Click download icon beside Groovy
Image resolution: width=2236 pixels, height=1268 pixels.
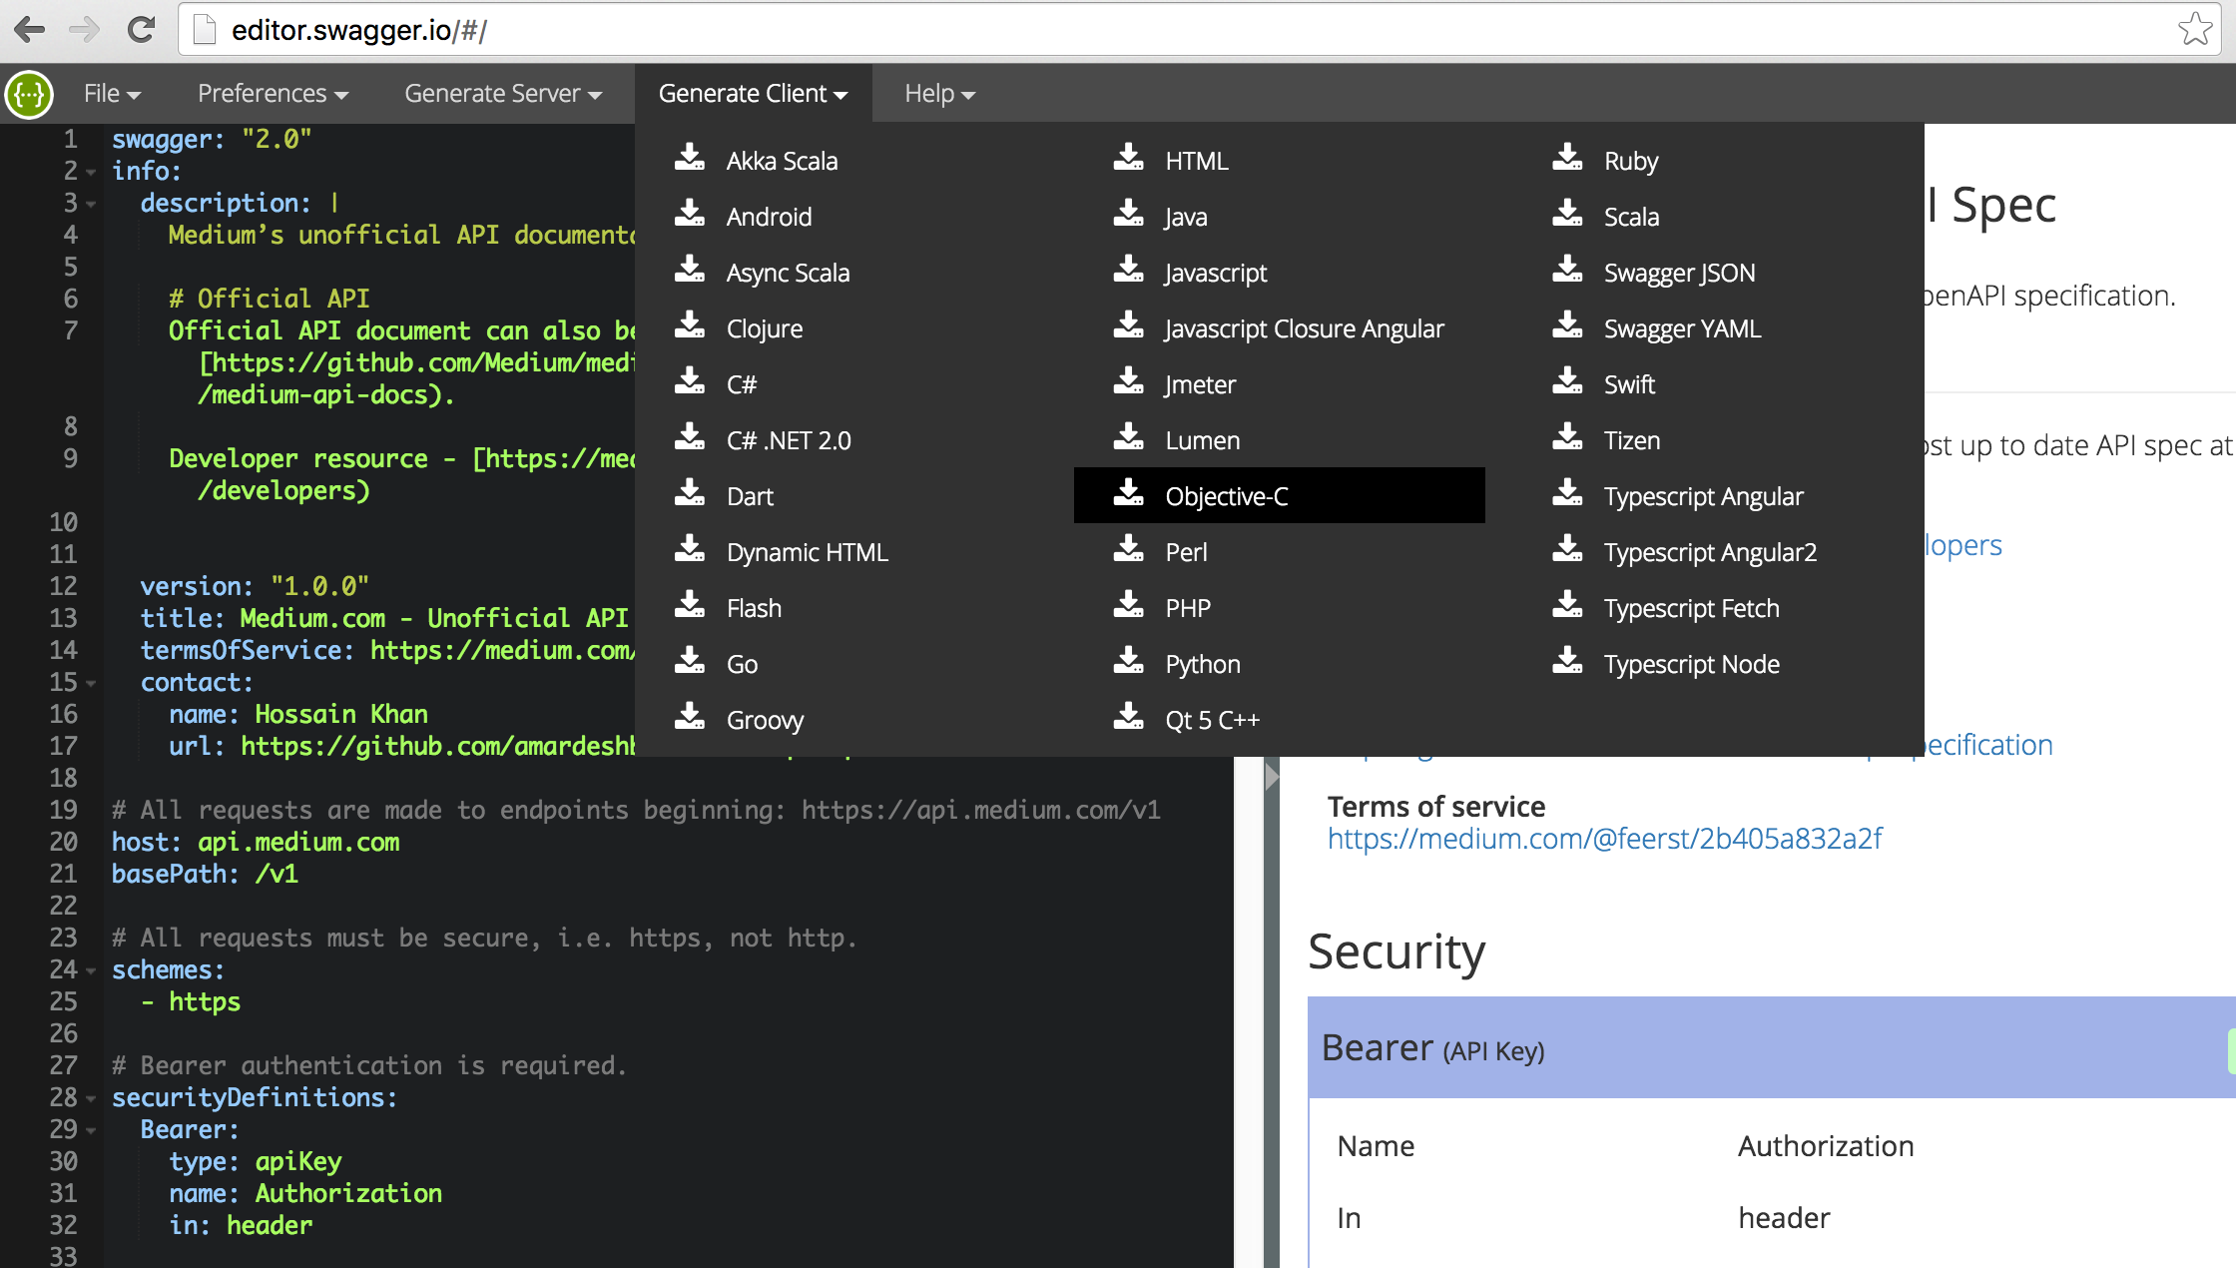(690, 716)
